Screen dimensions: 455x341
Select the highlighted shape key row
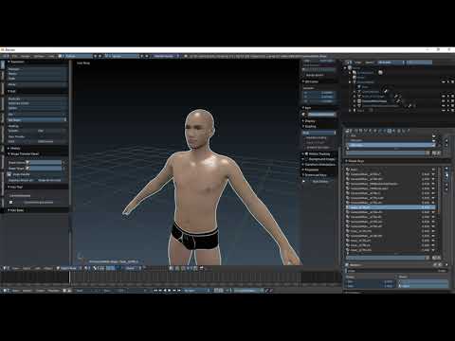pyautogui.click(x=391, y=207)
